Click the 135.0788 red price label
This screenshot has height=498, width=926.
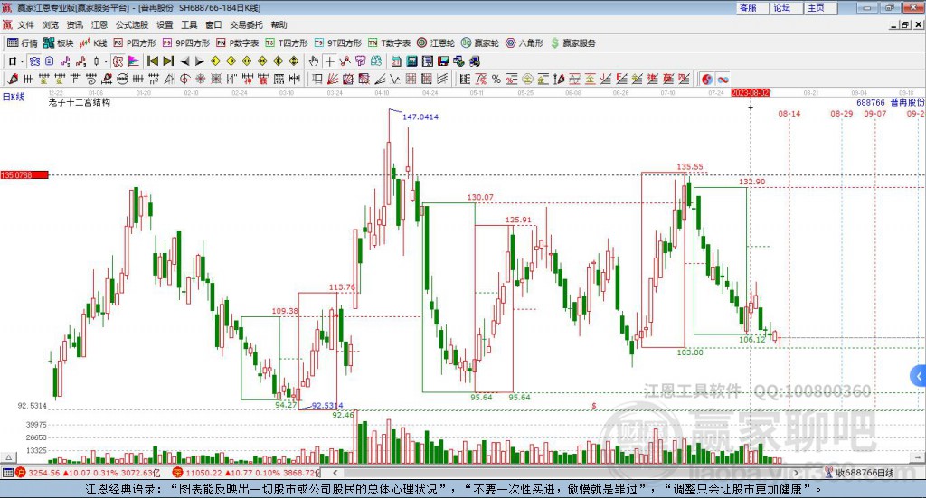click(24, 175)
